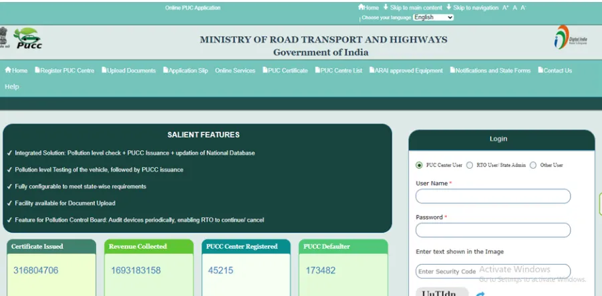The height and width of the screenshot is (296, 602).
Task: Open the language selection dropdown
Action: point(433,17)
